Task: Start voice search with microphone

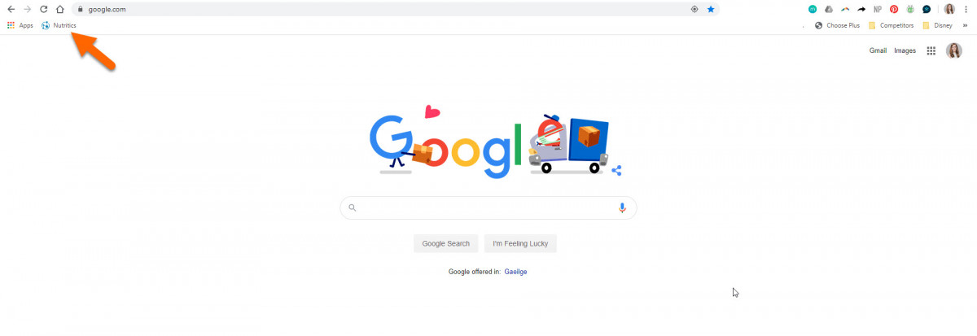Action: pyautogui.click(x=622, y=208)
